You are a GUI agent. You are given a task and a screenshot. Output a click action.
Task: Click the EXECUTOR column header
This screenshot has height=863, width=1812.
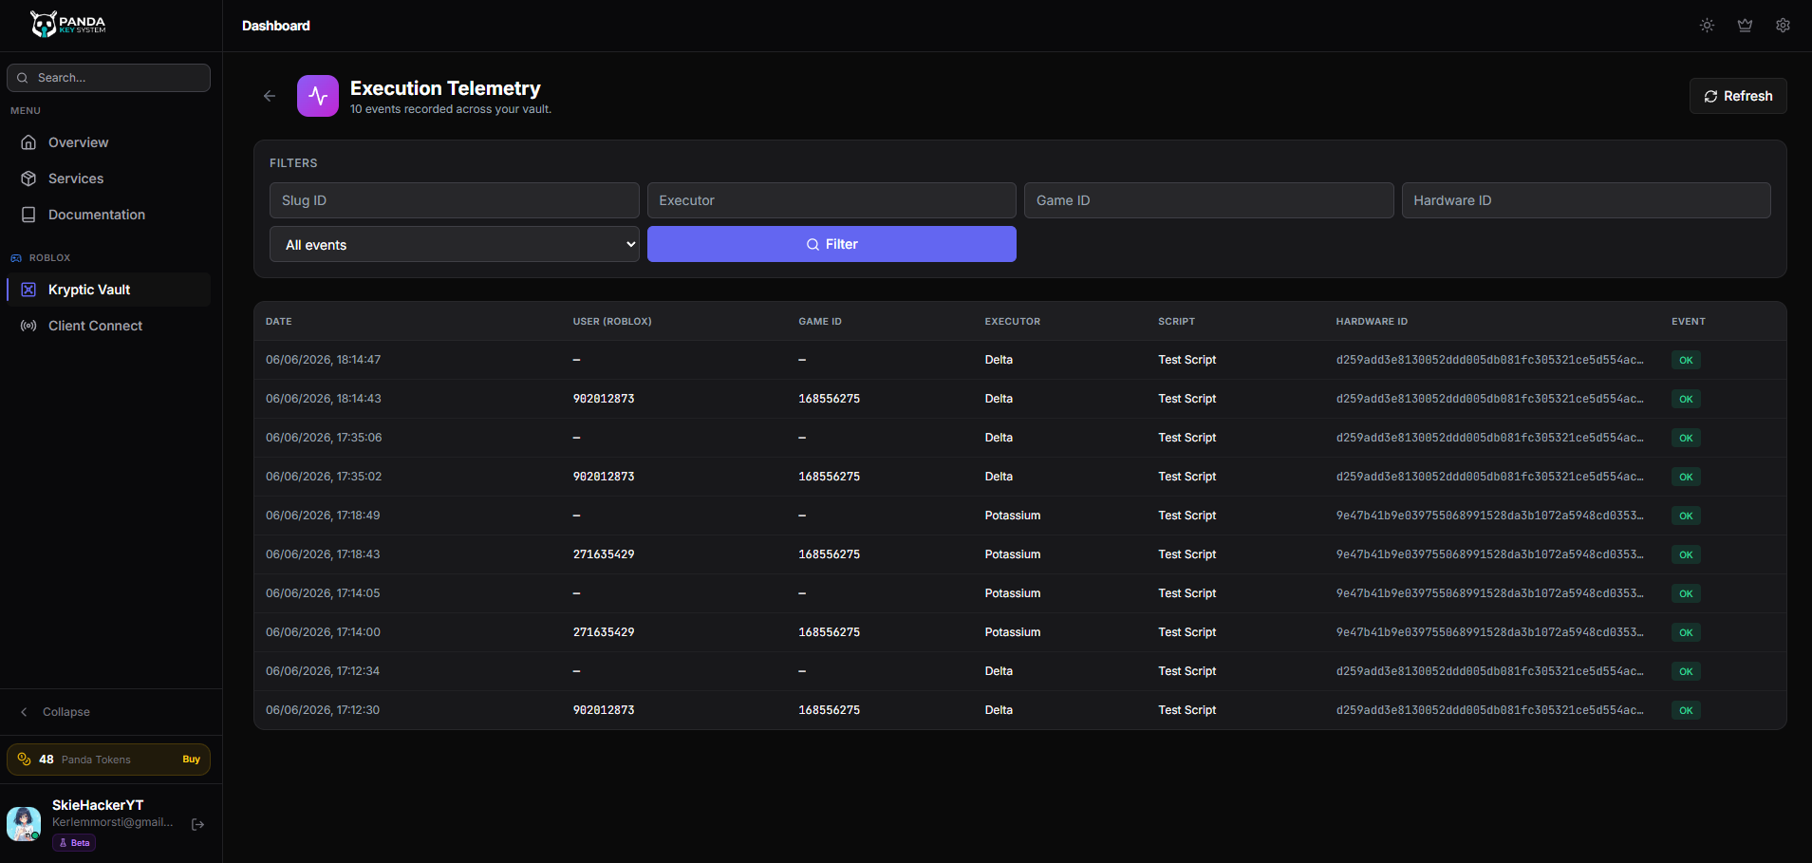click(1013, 322)
